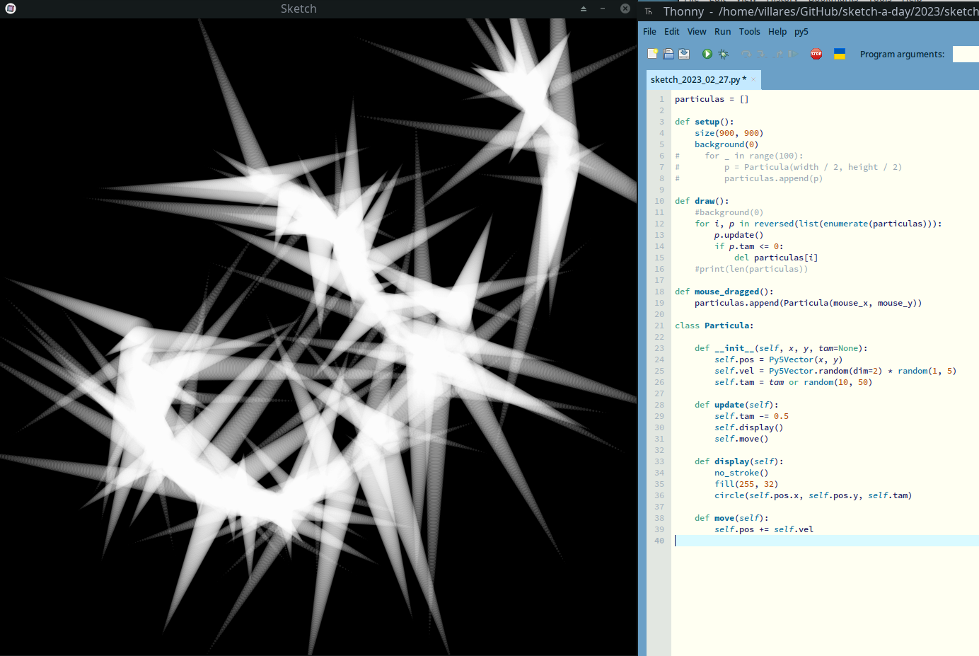
Task: Click the Open file icon
Action: coord(668,54)
